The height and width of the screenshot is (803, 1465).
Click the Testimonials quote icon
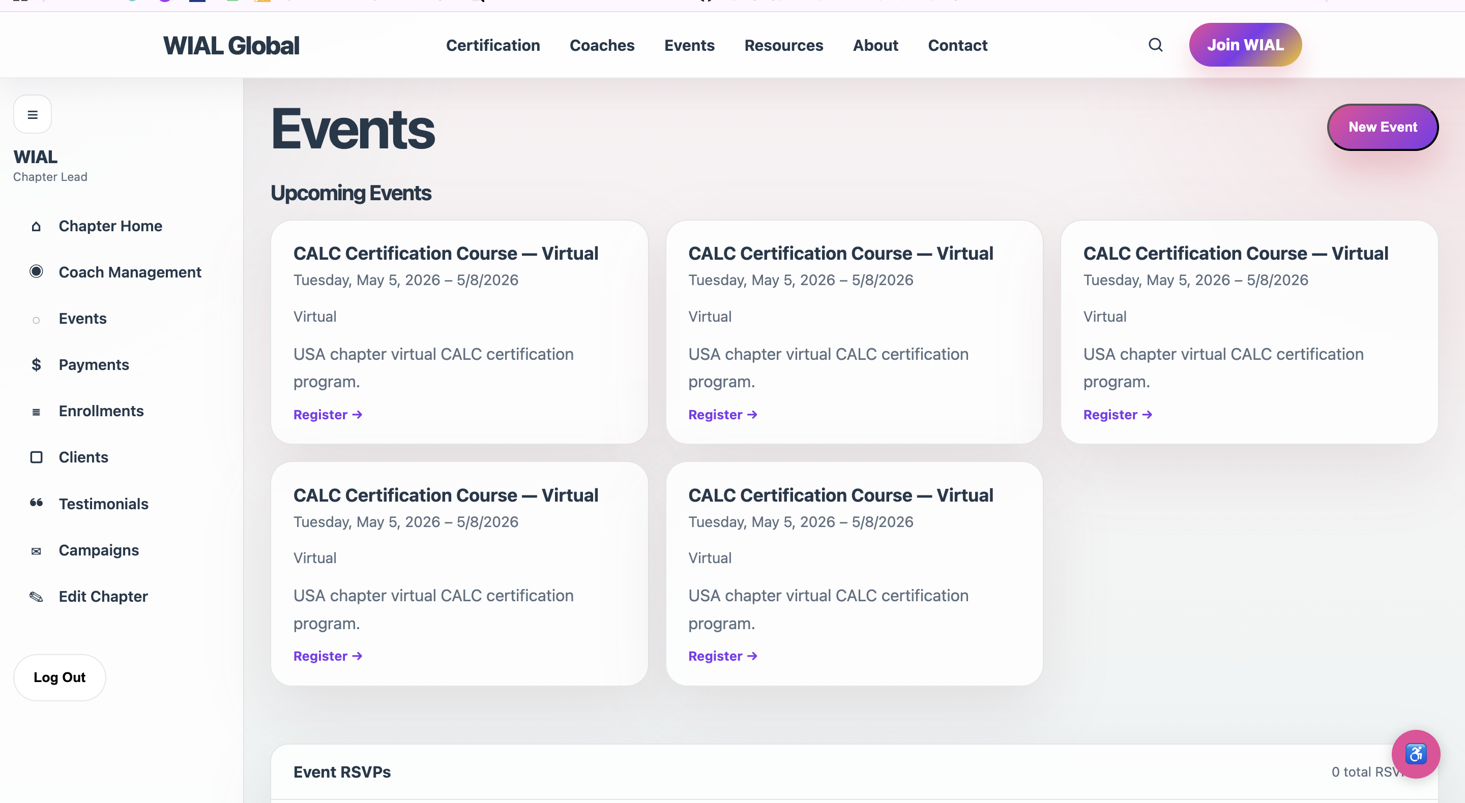tap(36, 503)
